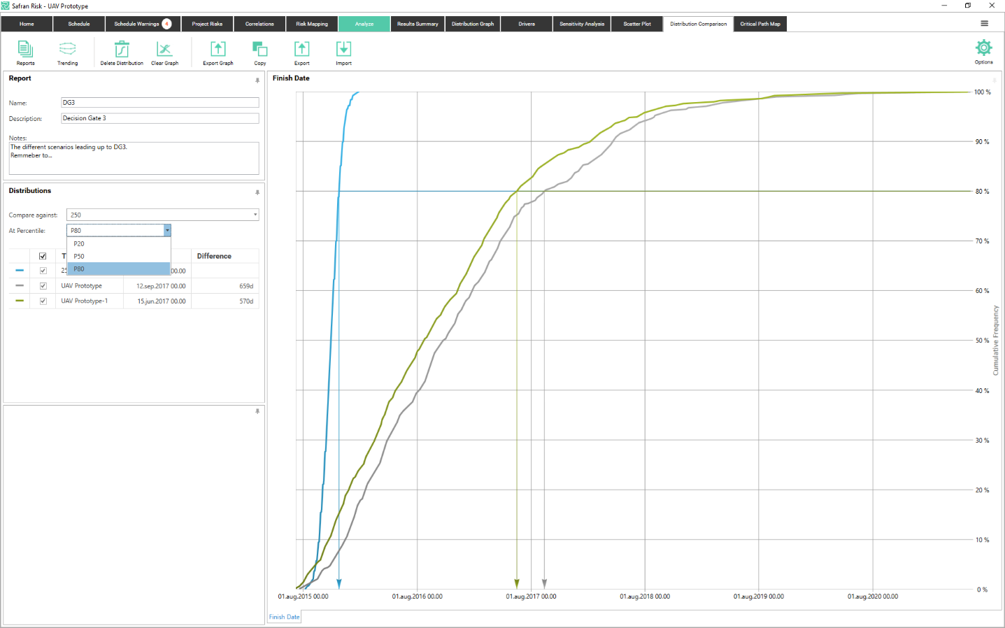Click the green P80 arrow marker

(x=517, y=584)
